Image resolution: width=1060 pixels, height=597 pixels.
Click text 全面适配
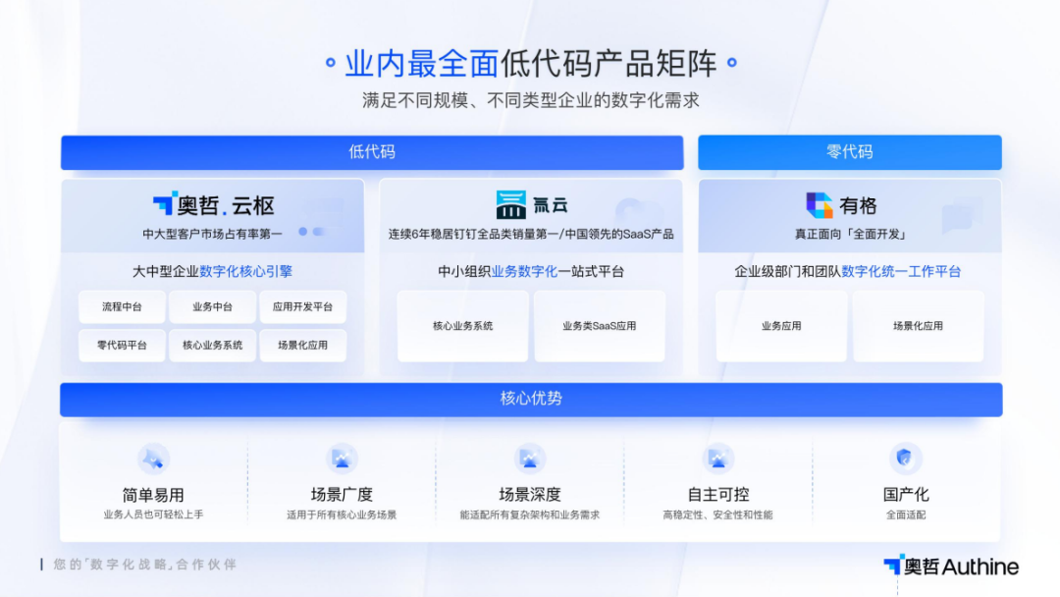[x=906, y=516]
